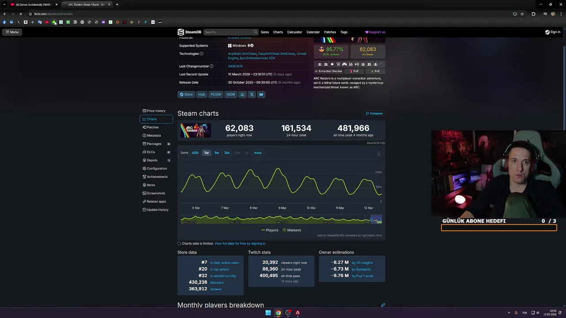This screenshot has width=566, height=318.
Task: Set chart zoom to 1m
Action: (x=217, y=153)
